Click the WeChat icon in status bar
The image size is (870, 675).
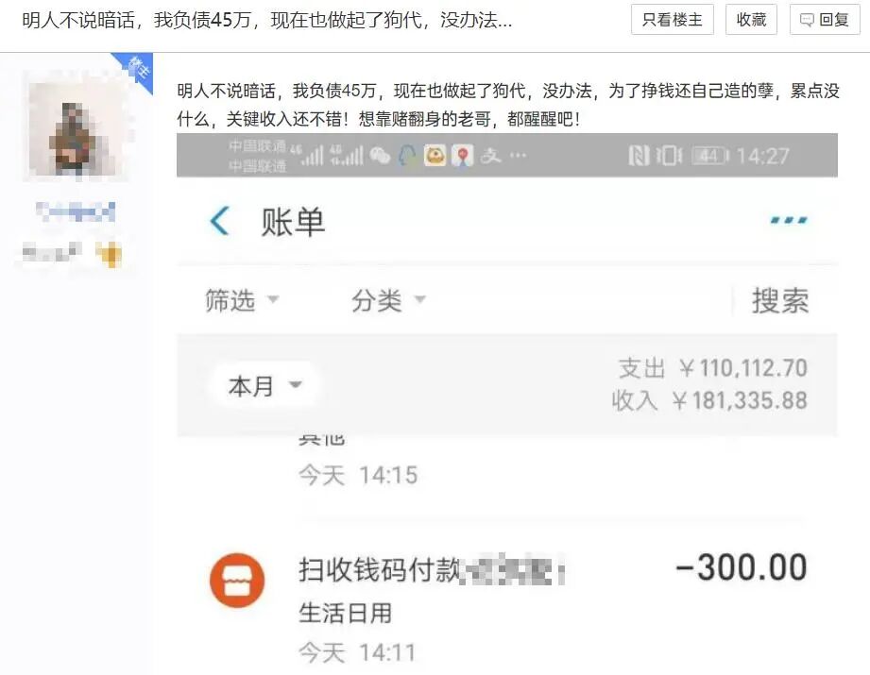pos(380,156)
